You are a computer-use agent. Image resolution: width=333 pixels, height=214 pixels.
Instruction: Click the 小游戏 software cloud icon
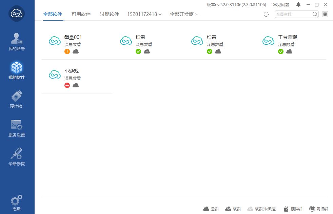click(55, 74)
